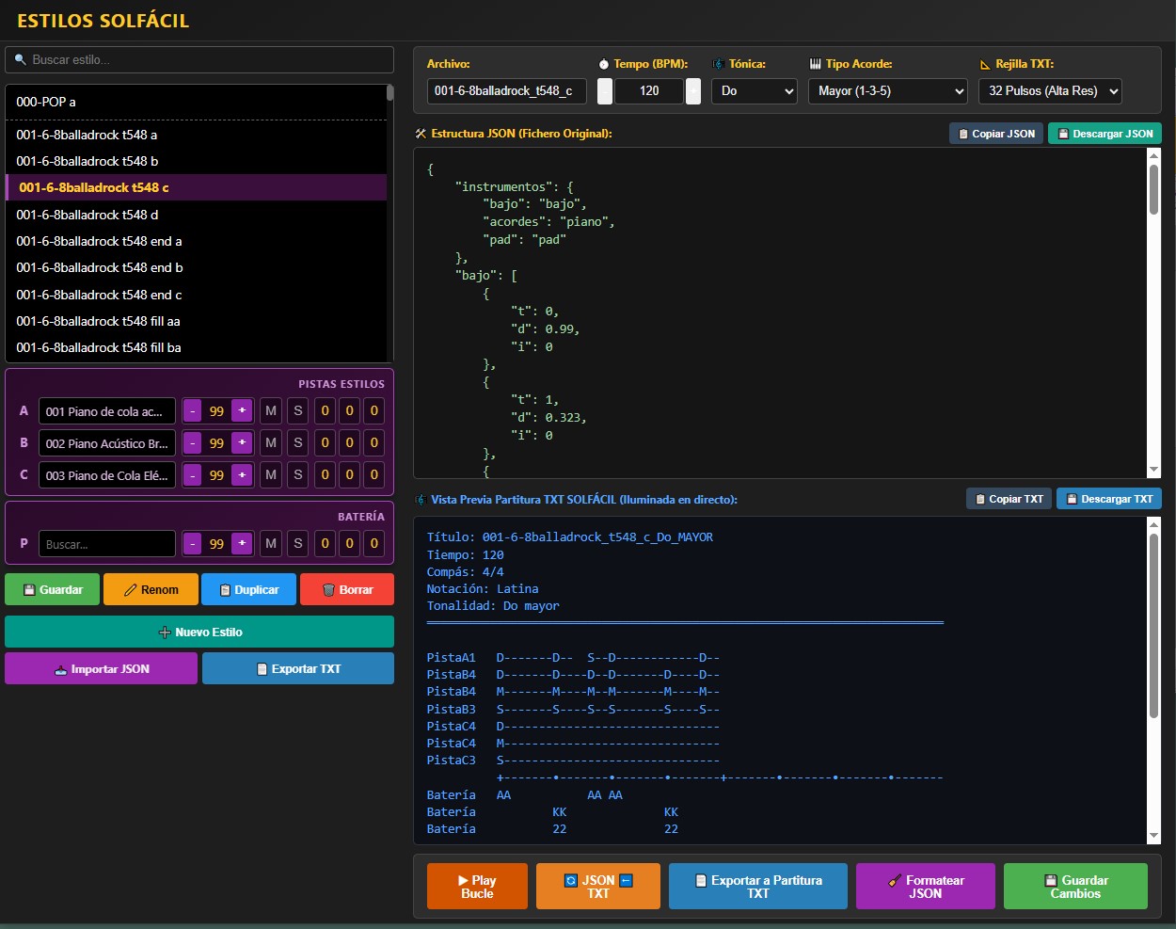This screenshot has height=929, width=1176.
Task: Select style 001-6-8balladrock t548 fill aa
Action: [x=196, y=321]
